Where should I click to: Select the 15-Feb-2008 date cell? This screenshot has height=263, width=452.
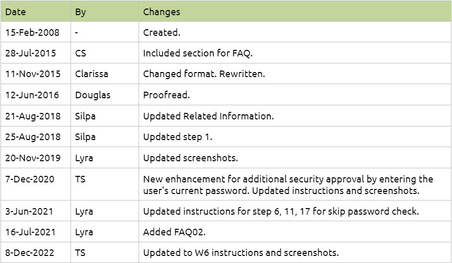(32, 33)
